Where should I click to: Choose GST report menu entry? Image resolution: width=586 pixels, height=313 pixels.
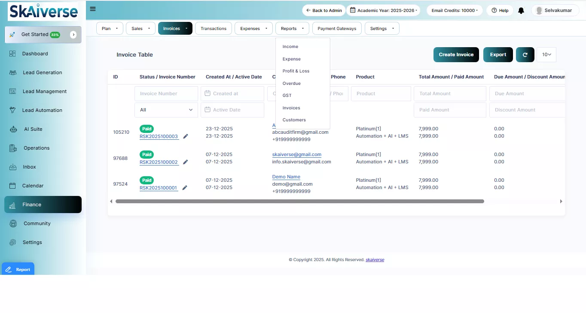pyautogui.click(x=287, y=96)
